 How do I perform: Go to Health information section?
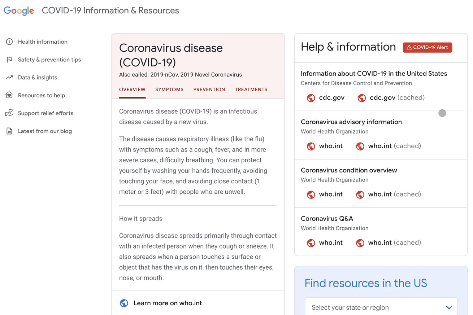(x=43, y=42)
